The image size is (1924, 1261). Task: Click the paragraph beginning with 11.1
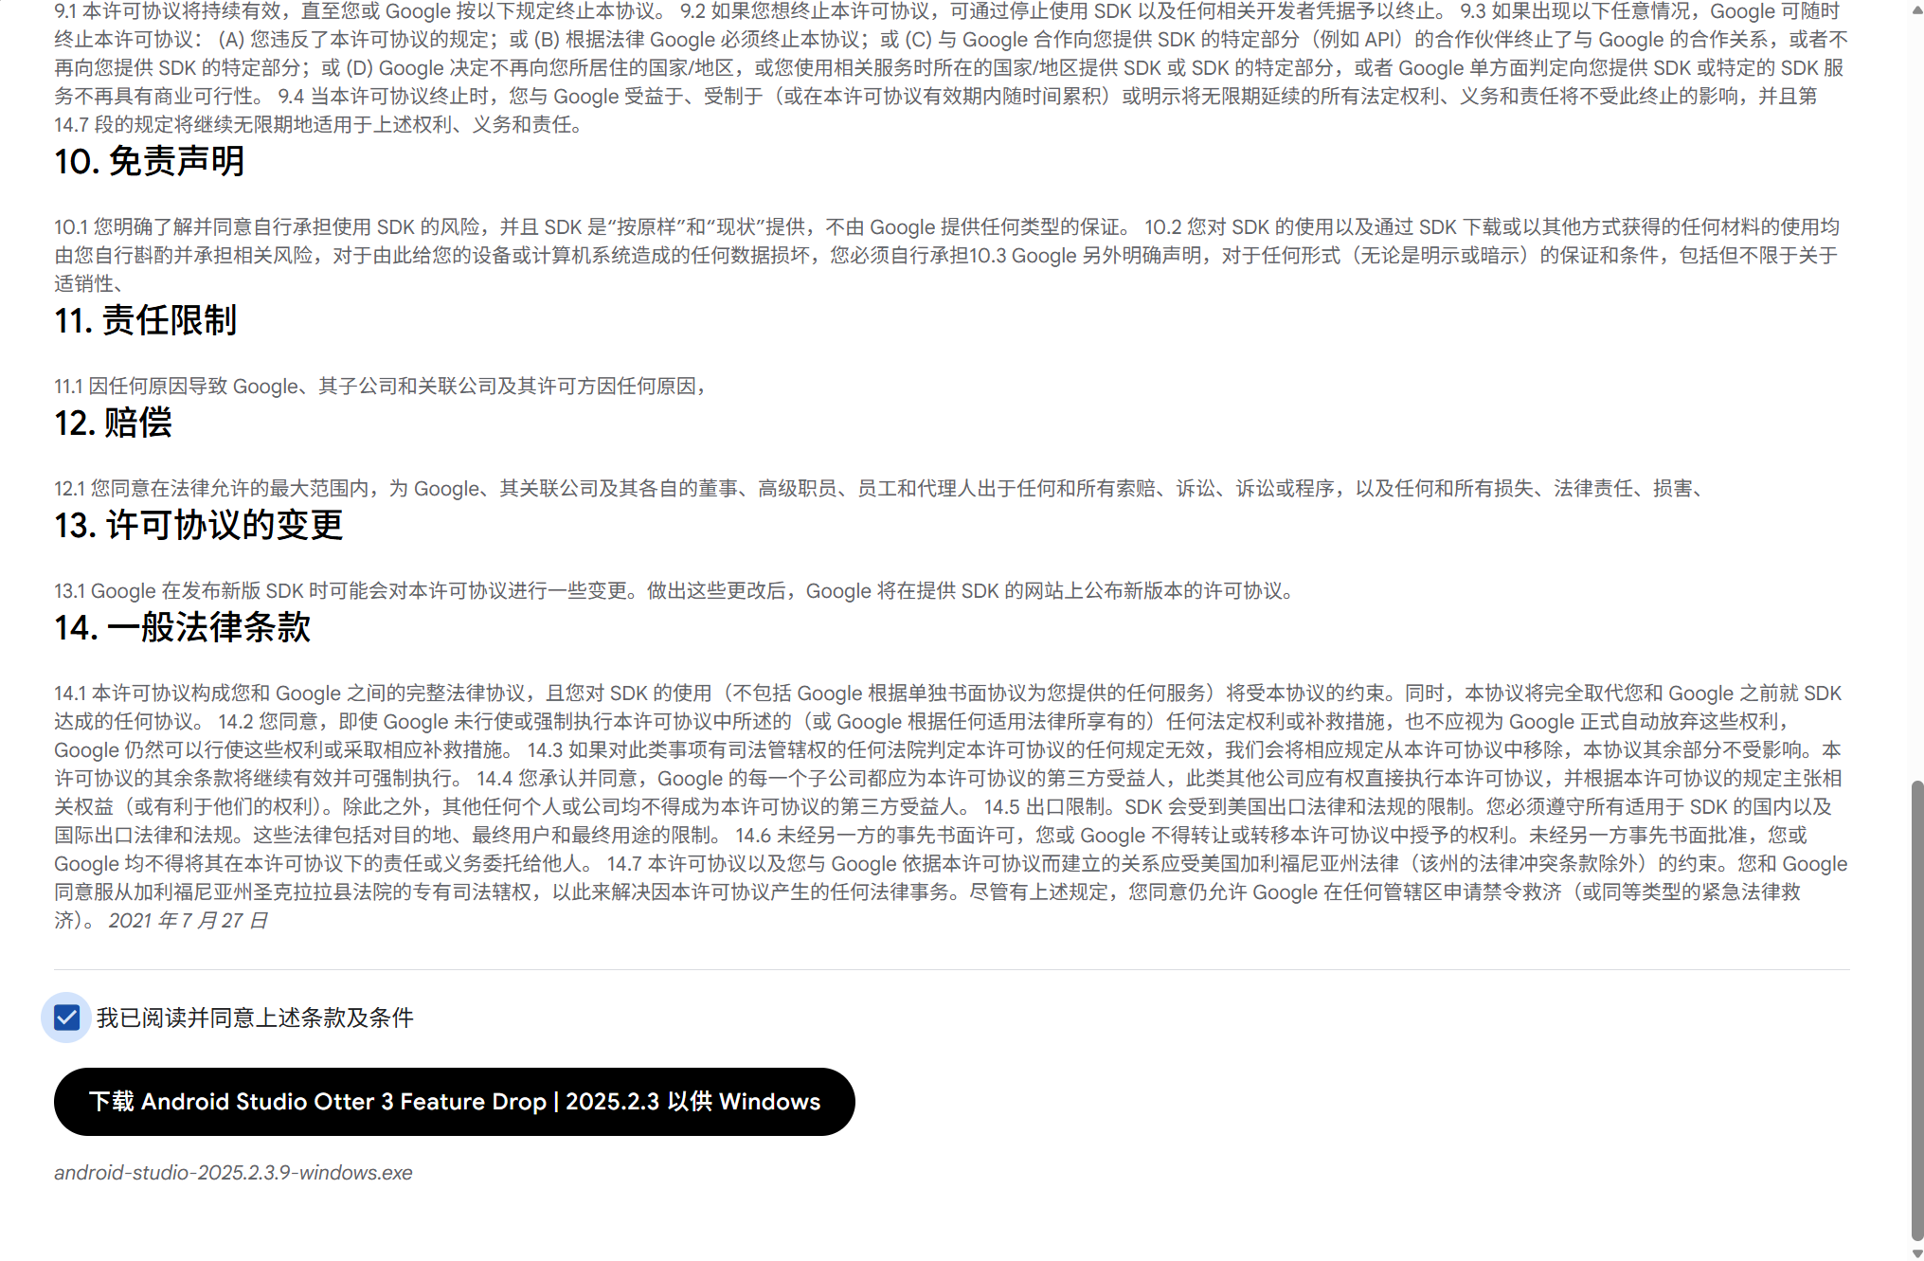379,386
